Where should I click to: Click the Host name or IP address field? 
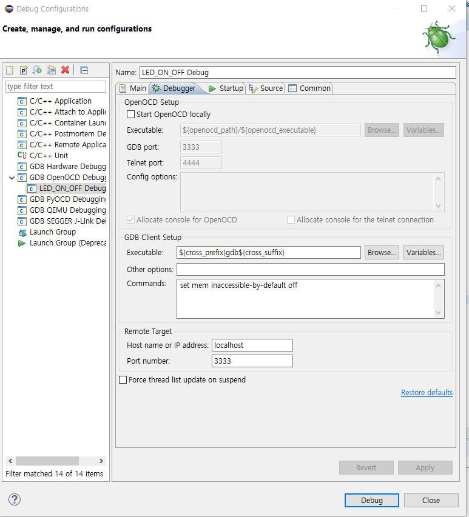tap(252, 345)
